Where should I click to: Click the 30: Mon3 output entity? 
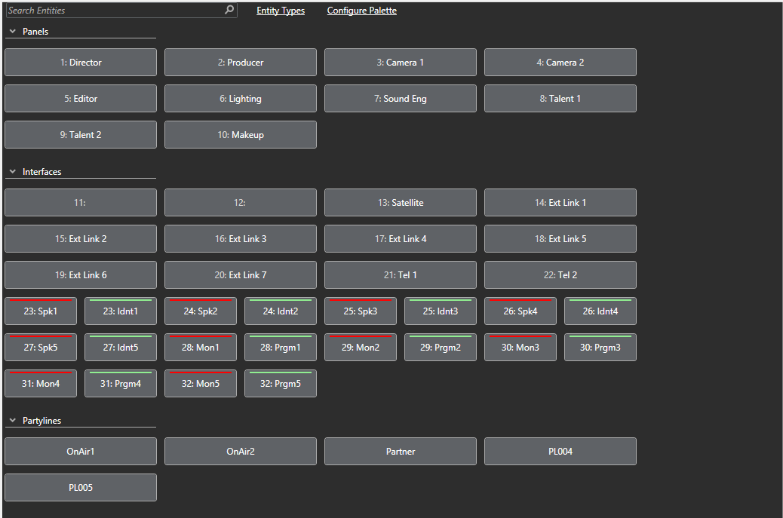point(520,348)
